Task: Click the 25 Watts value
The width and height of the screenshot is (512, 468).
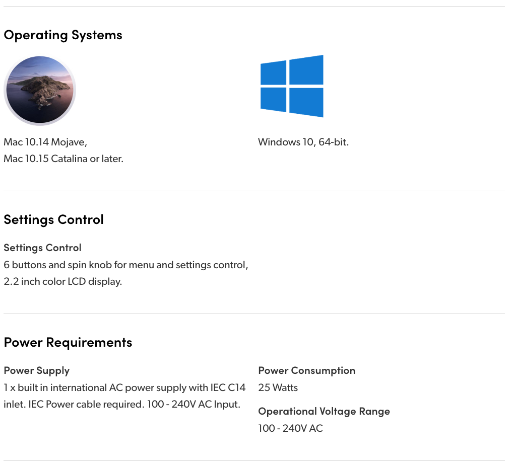Action: [278, 388]
